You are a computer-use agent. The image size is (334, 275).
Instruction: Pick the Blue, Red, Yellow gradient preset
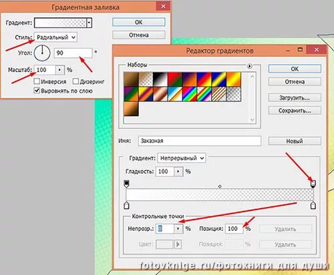[204, 79]
